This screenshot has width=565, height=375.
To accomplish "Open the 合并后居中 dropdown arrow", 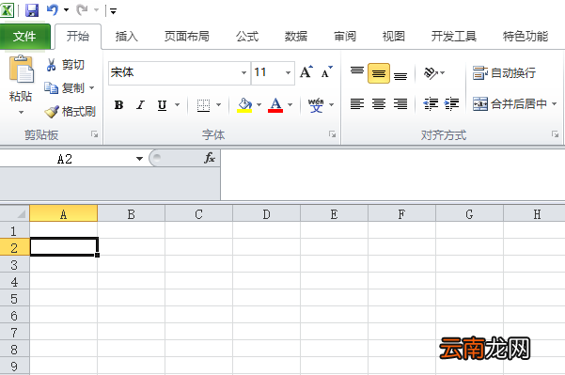I will [555, 104].
